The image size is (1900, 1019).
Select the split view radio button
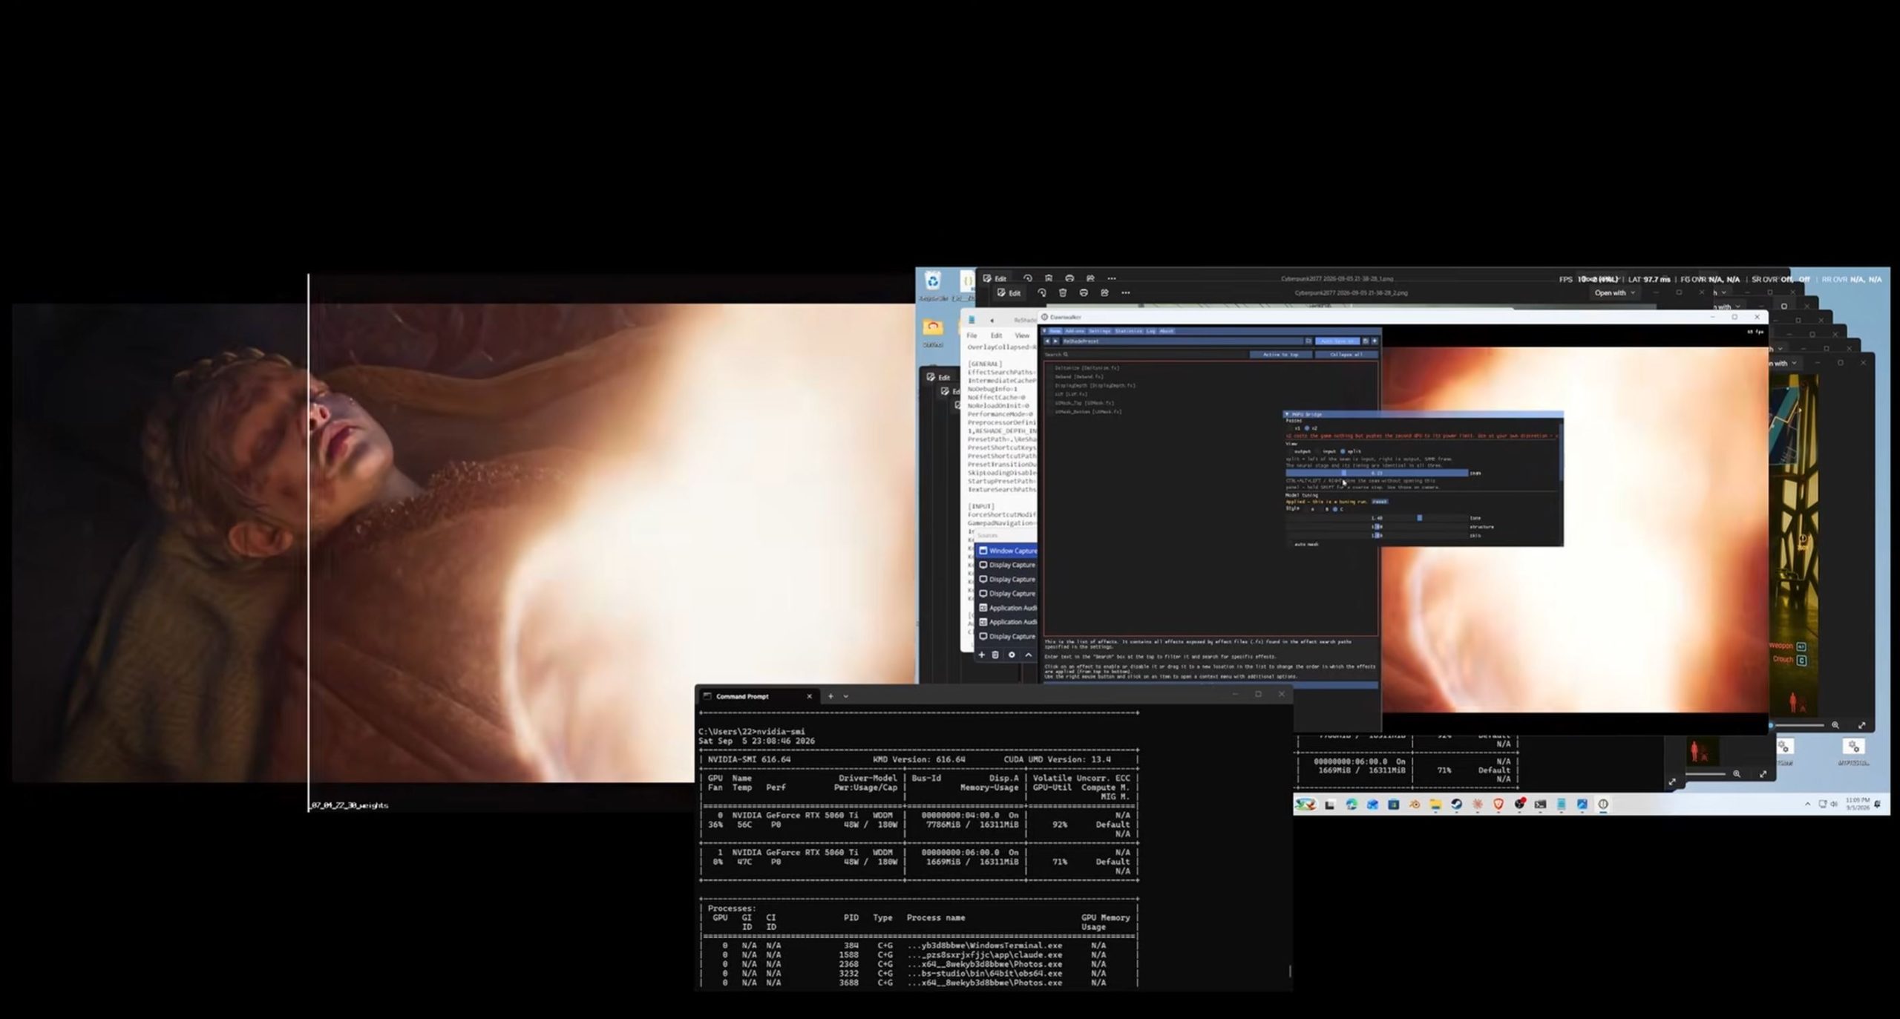pyautogui.click(x=1343, y=451)
